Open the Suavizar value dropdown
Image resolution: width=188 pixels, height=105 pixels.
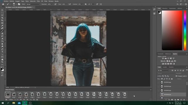point(83,4)
